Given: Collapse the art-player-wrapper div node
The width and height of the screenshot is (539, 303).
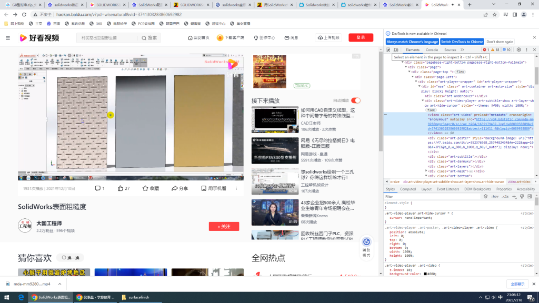Looking at the screenshot, I should (416, 82).
